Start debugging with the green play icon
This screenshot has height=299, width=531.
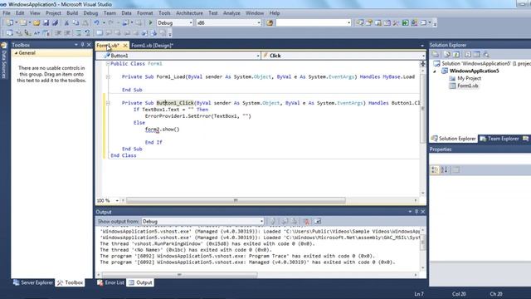coord(150,22)
